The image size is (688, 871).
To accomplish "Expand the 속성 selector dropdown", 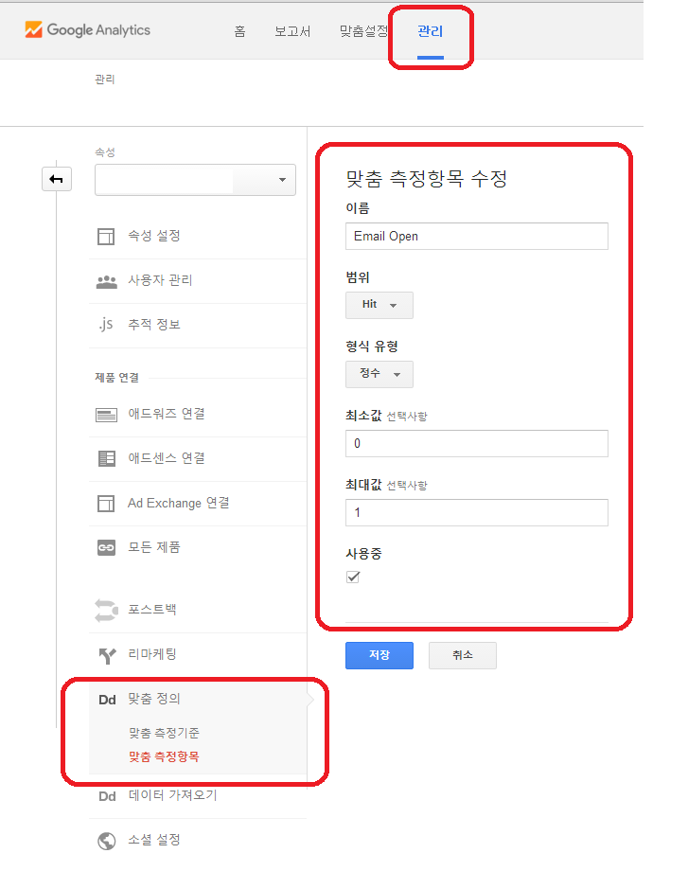I will (x=195, y=180).
